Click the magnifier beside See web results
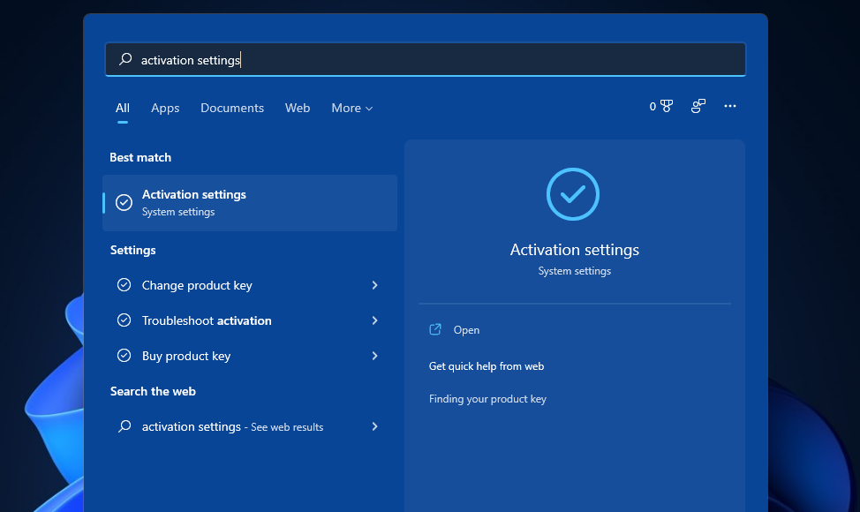860x512 pixels. 124,426
